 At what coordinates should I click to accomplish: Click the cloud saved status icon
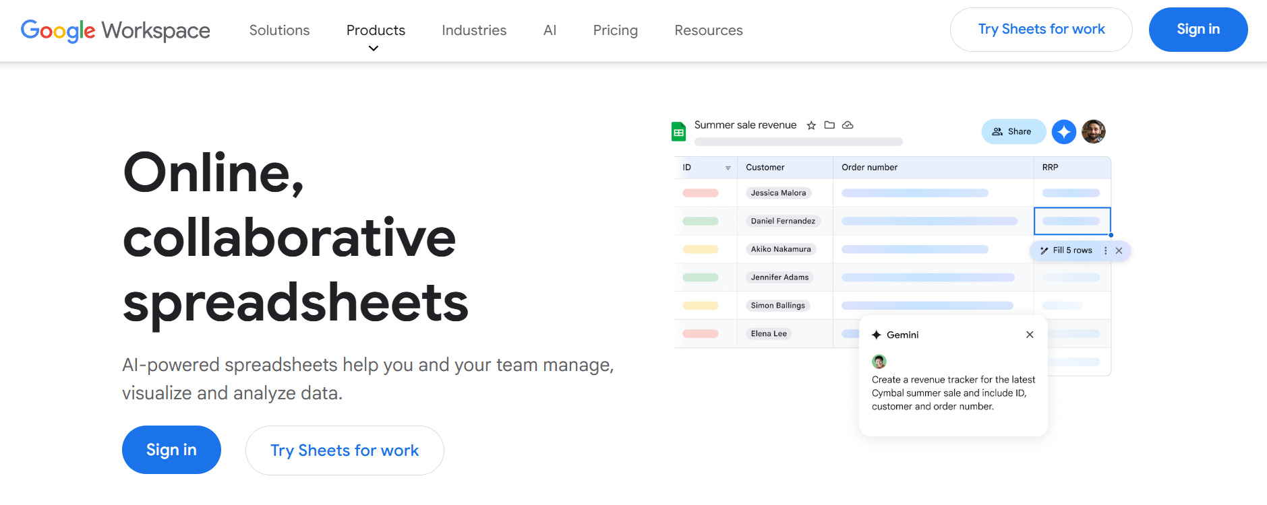(x=848, y=125)
